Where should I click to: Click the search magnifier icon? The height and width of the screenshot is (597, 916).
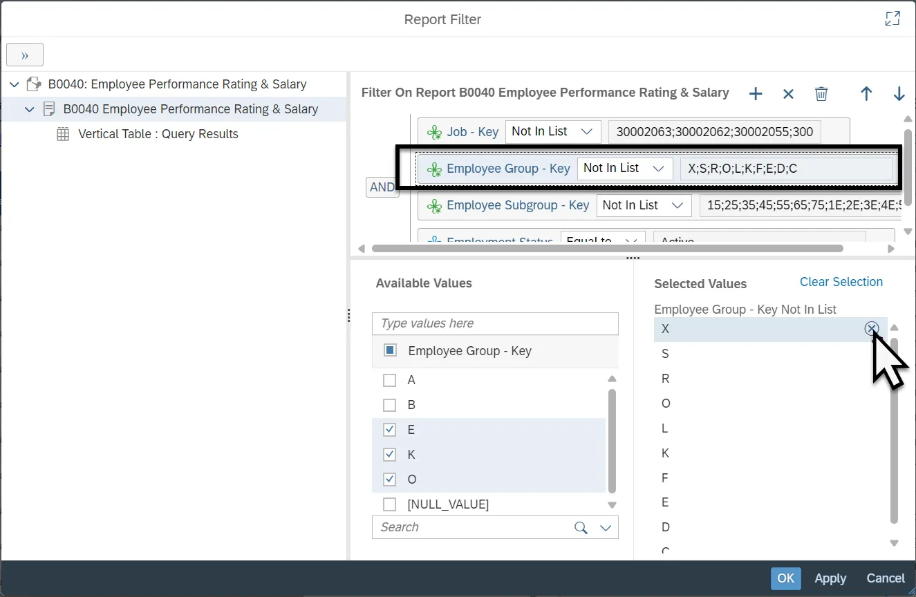pyautogui.click(x=581, y=527)
